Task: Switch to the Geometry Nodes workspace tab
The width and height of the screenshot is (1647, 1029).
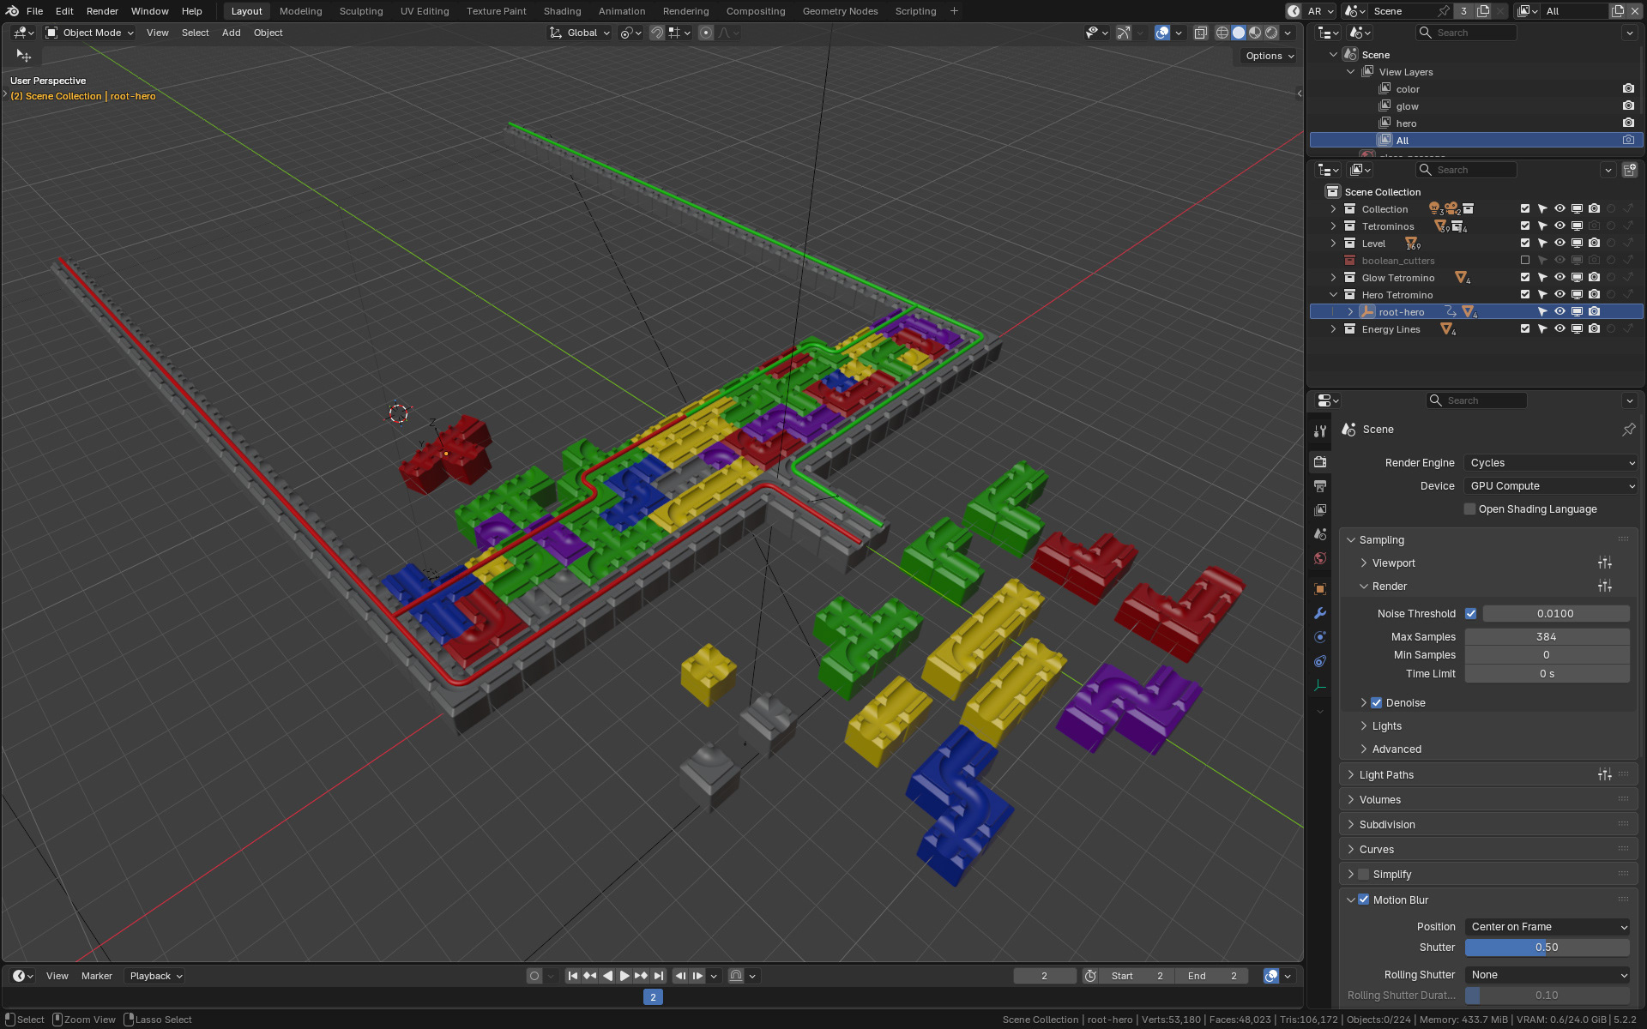Action: (x=840, y=11)
